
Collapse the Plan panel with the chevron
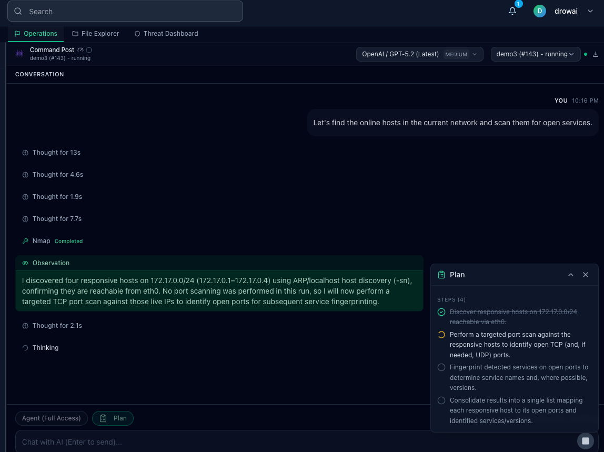coord(571,275)
